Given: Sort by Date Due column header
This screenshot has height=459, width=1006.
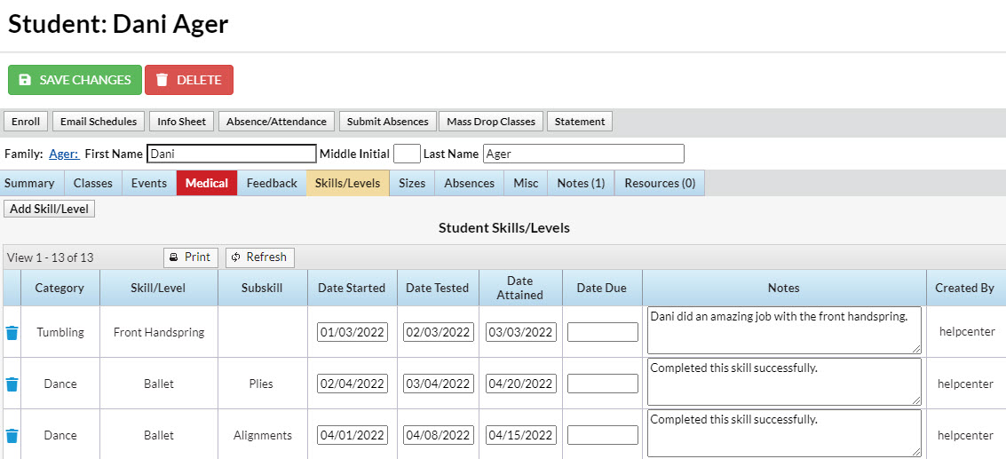Looking at the screenshot, I should click(x=602, y=288).
